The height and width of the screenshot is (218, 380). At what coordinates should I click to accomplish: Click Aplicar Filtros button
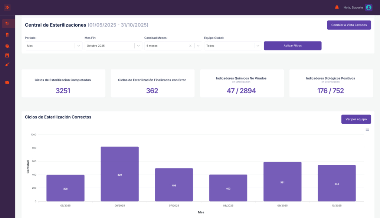292,46
